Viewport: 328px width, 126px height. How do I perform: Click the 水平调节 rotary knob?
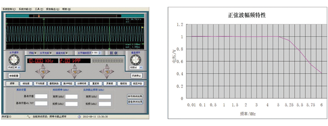click(x=14, y=60)
